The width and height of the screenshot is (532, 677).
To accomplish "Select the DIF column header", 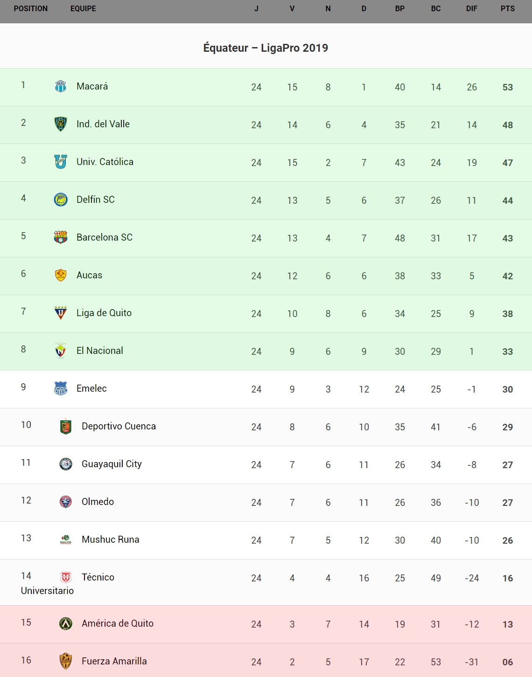I will [472, 8].
